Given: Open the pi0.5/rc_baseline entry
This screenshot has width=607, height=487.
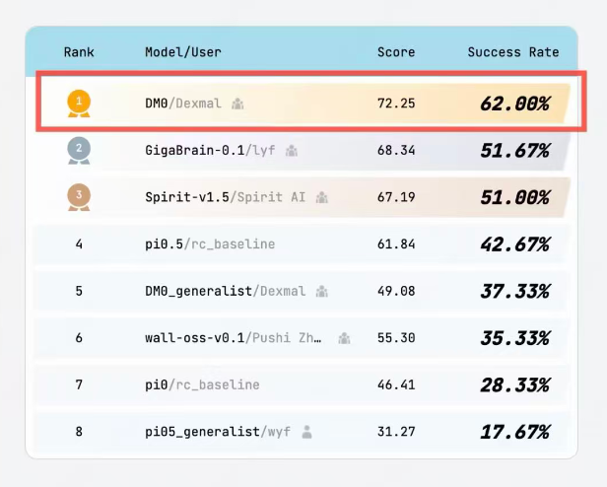Looking at the screenshot, I should tap(210, 243).
